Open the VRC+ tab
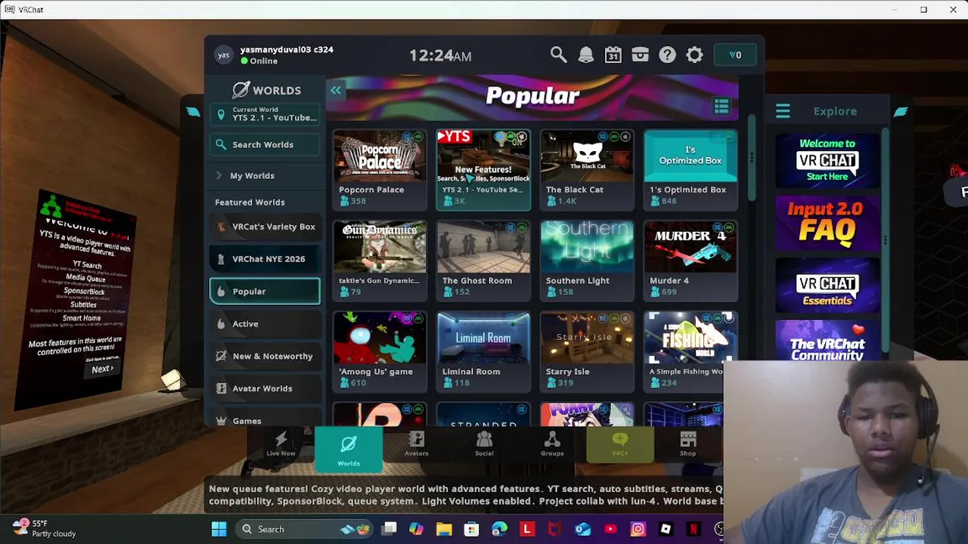Viewport: 968px width, 544px height. pyautogui.click(x=620, y=444)
